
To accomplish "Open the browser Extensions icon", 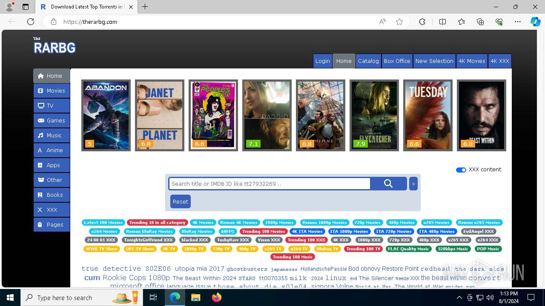I will (422, 22).
